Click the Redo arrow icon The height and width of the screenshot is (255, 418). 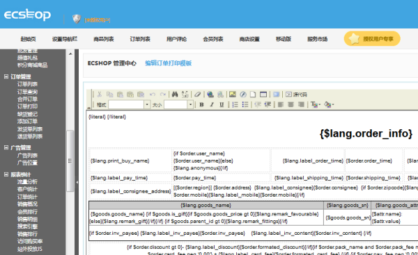[x=162, y=94]
